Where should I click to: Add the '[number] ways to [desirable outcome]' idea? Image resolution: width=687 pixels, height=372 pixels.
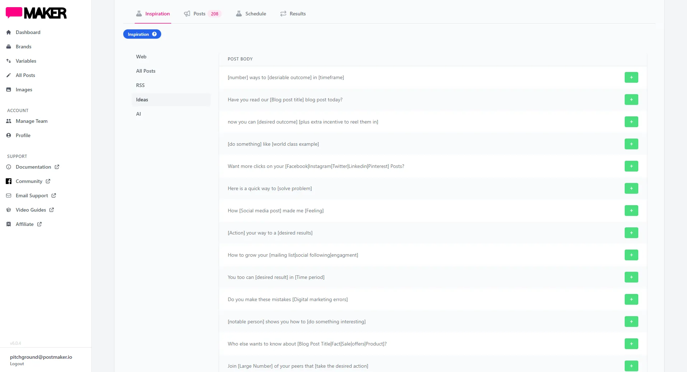click(631, 77)
